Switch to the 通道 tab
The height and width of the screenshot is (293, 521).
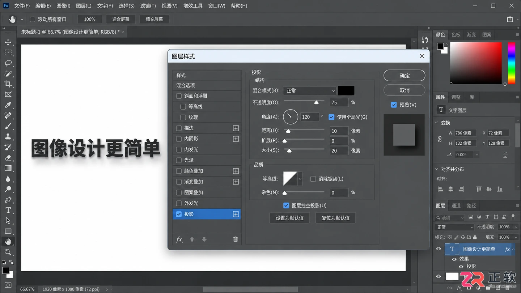click(x=456, y=205)
